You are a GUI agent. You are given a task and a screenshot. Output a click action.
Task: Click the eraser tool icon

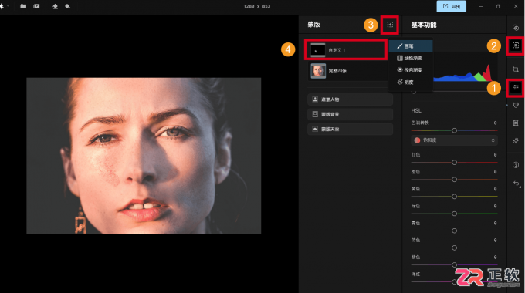click(x=55, y=6)
